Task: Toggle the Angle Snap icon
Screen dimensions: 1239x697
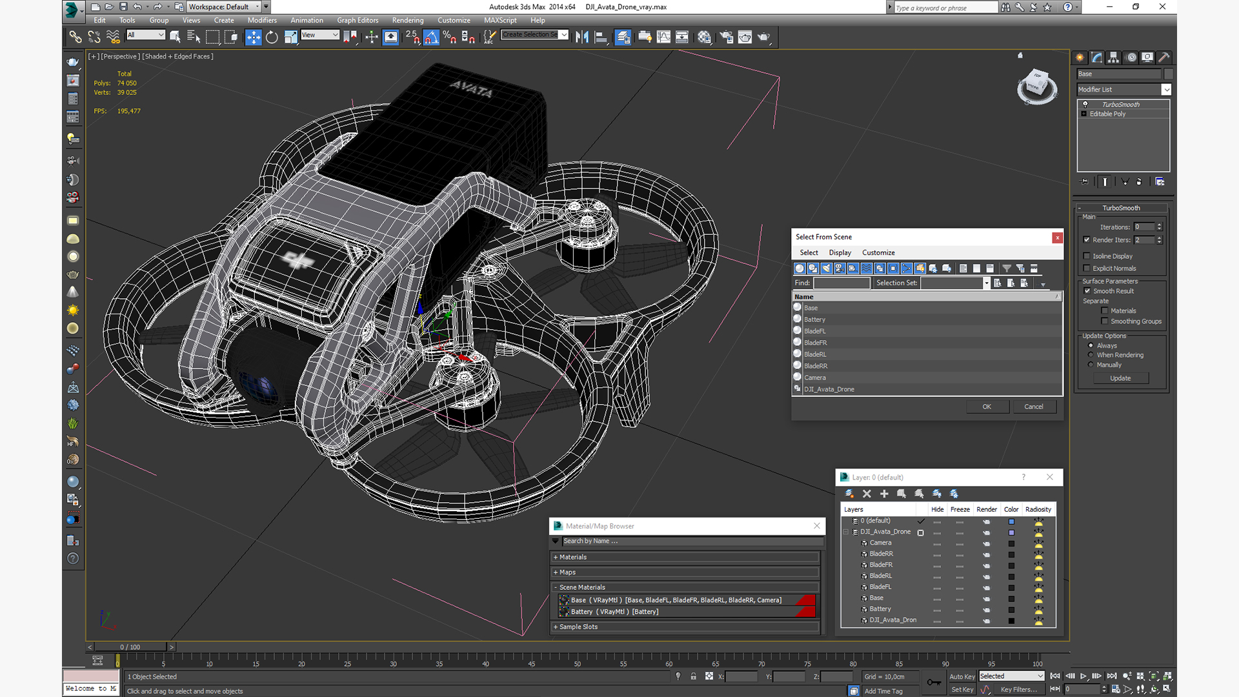Action: tap(431, 37)
